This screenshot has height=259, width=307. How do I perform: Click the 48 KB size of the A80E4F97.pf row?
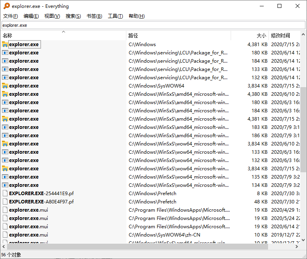261,201
